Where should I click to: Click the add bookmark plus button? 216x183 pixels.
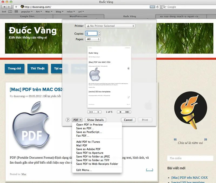pos(16,6)
